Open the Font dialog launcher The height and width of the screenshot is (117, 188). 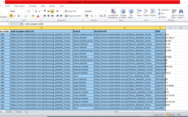click(x=41, y=20)
